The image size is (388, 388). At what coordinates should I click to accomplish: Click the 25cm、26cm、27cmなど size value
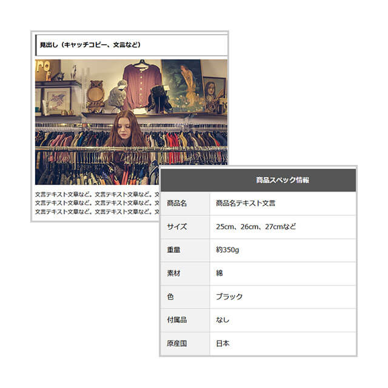click(256, 227)
